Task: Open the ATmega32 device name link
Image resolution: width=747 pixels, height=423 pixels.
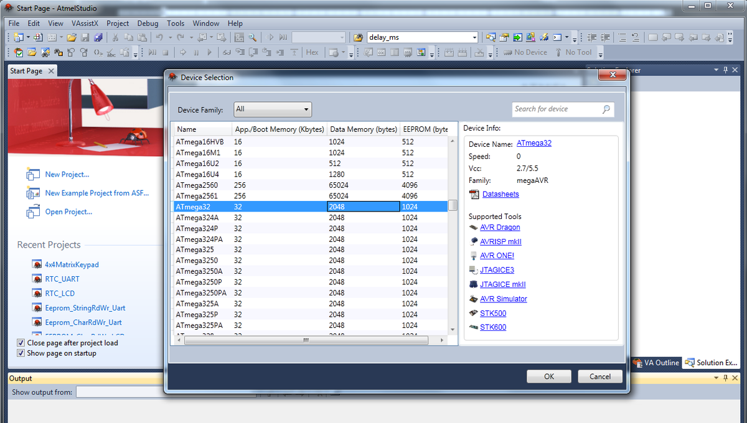Action: coord(534,143)
